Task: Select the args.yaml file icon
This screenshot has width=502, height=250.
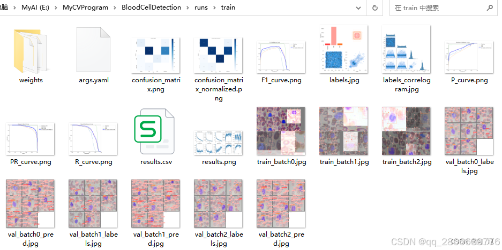Action: 93,50
